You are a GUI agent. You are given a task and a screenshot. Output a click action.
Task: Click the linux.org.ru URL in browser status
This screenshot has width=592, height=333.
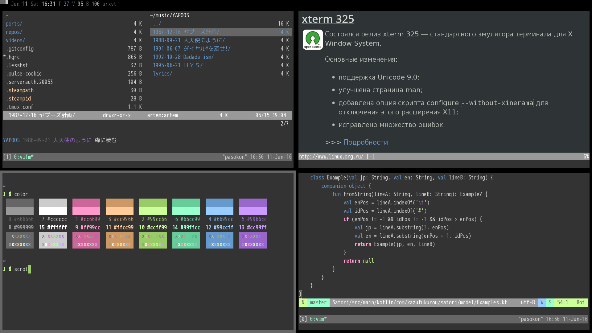point(331,157)
